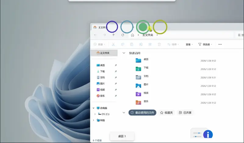
Task: Click the pin icon beside sidebar 视频
Action: click(116, 90)
